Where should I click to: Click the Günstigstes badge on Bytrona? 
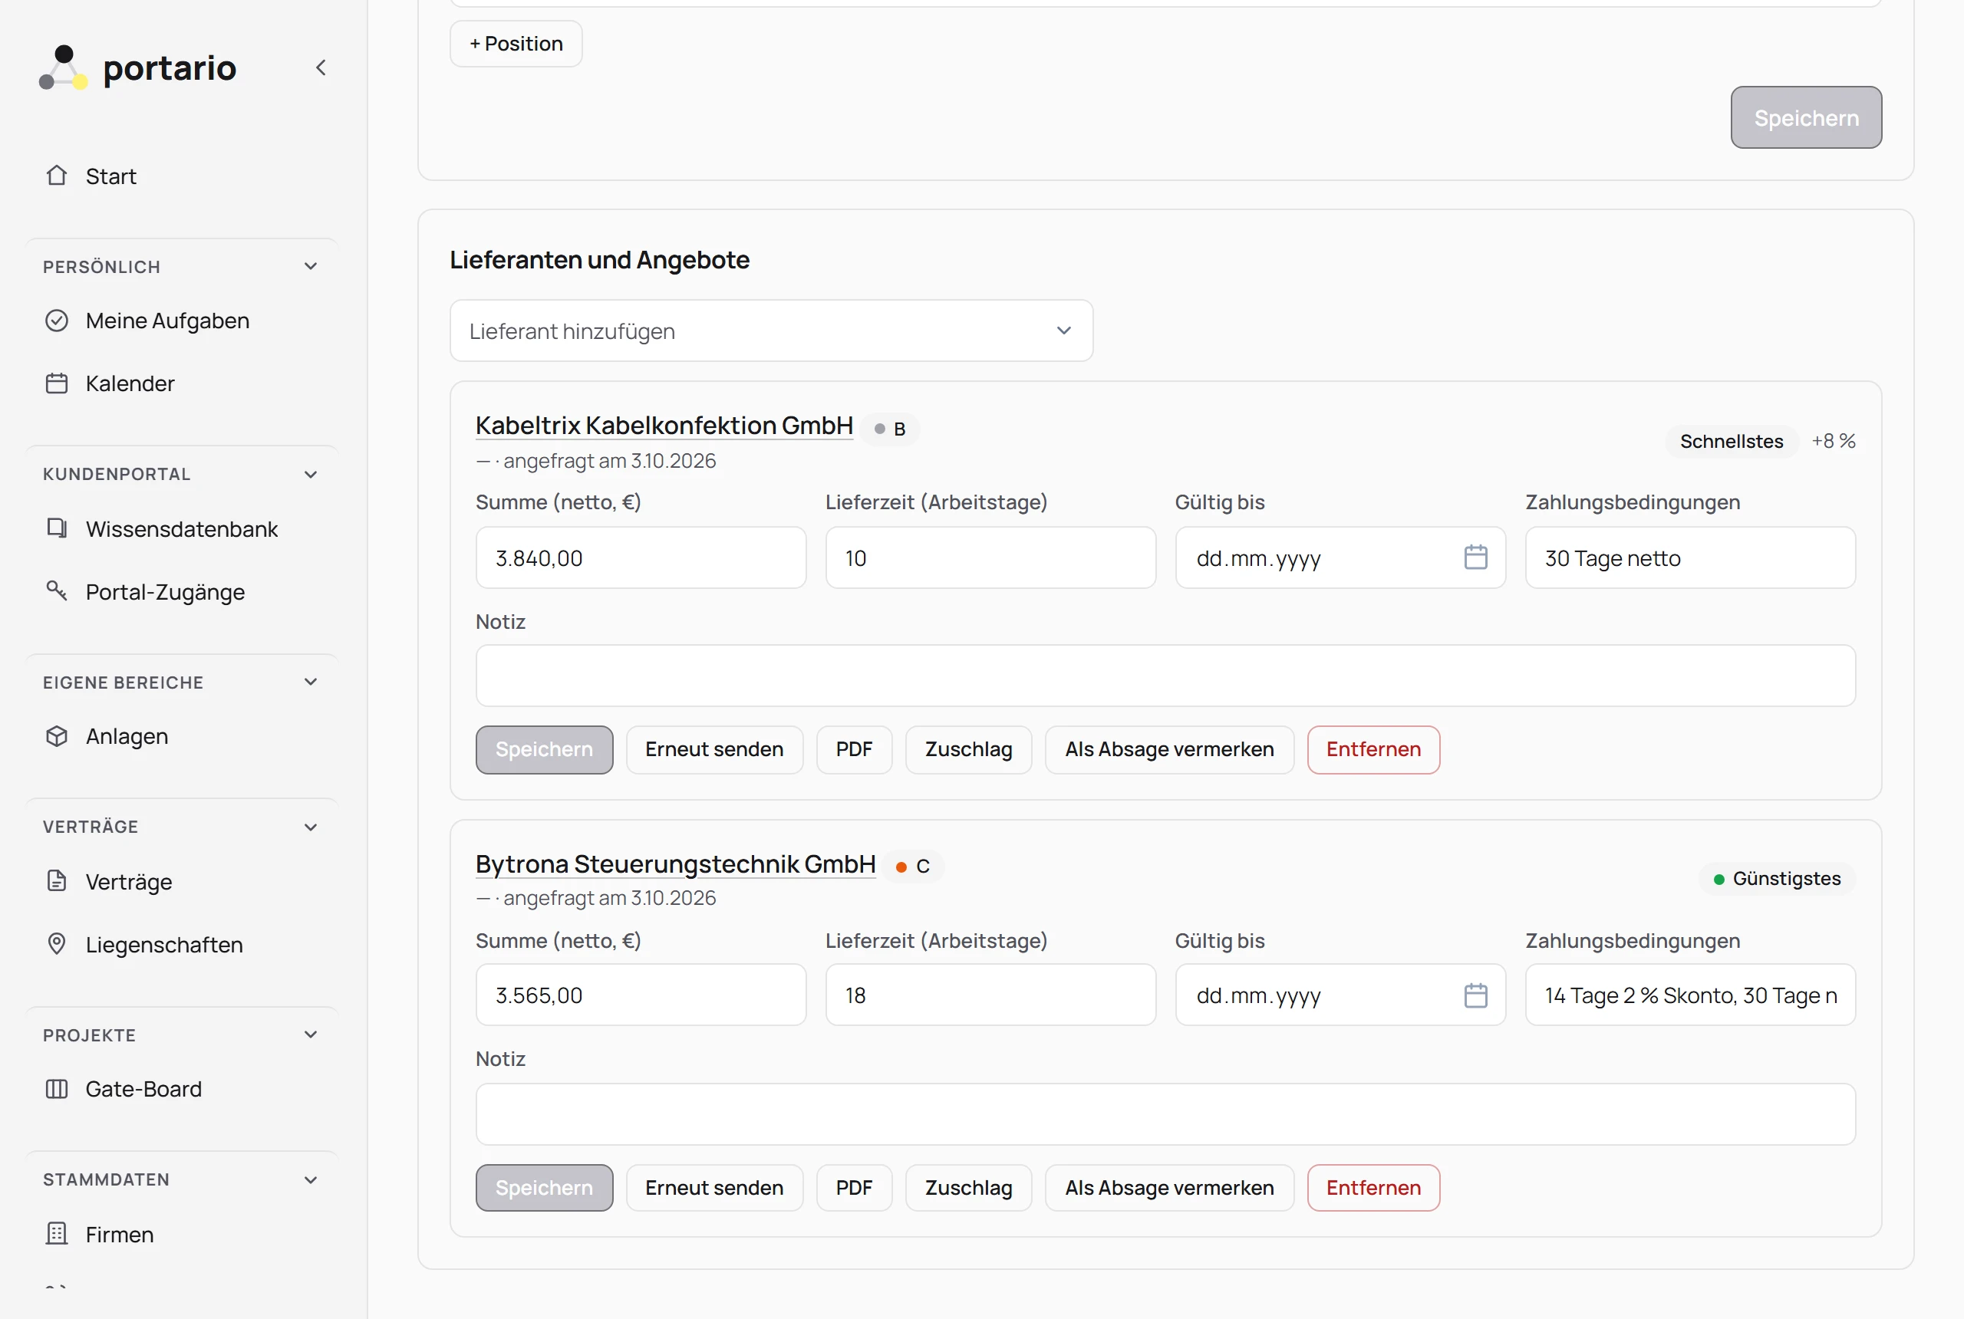click(x=1776, y=878)
